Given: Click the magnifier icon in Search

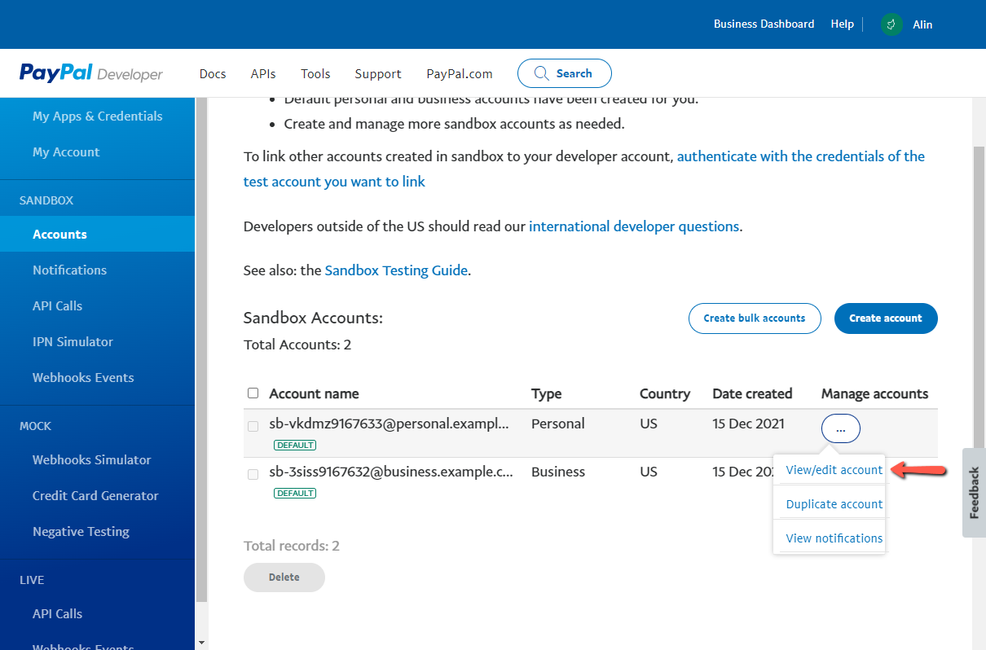Looking at the screenshot, I should point(541,73).
